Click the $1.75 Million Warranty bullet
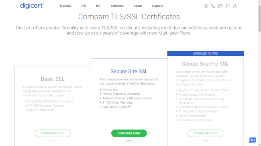The width and height of the screenshot is (261, 146). coord(117,102)
